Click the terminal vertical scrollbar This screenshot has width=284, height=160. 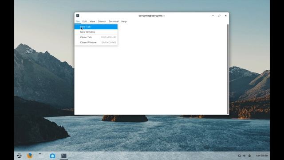click(228, 69)
